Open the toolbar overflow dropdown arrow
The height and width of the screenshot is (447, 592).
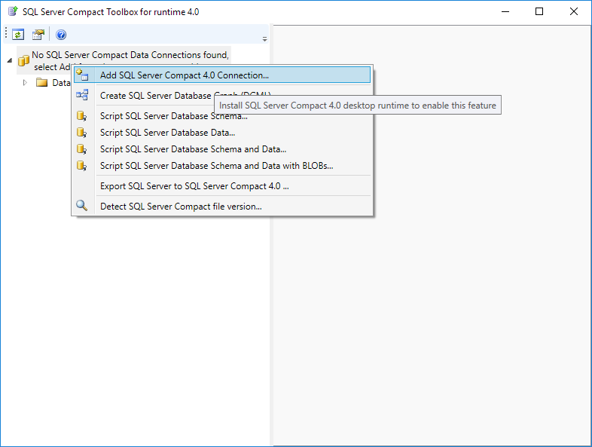264,38
